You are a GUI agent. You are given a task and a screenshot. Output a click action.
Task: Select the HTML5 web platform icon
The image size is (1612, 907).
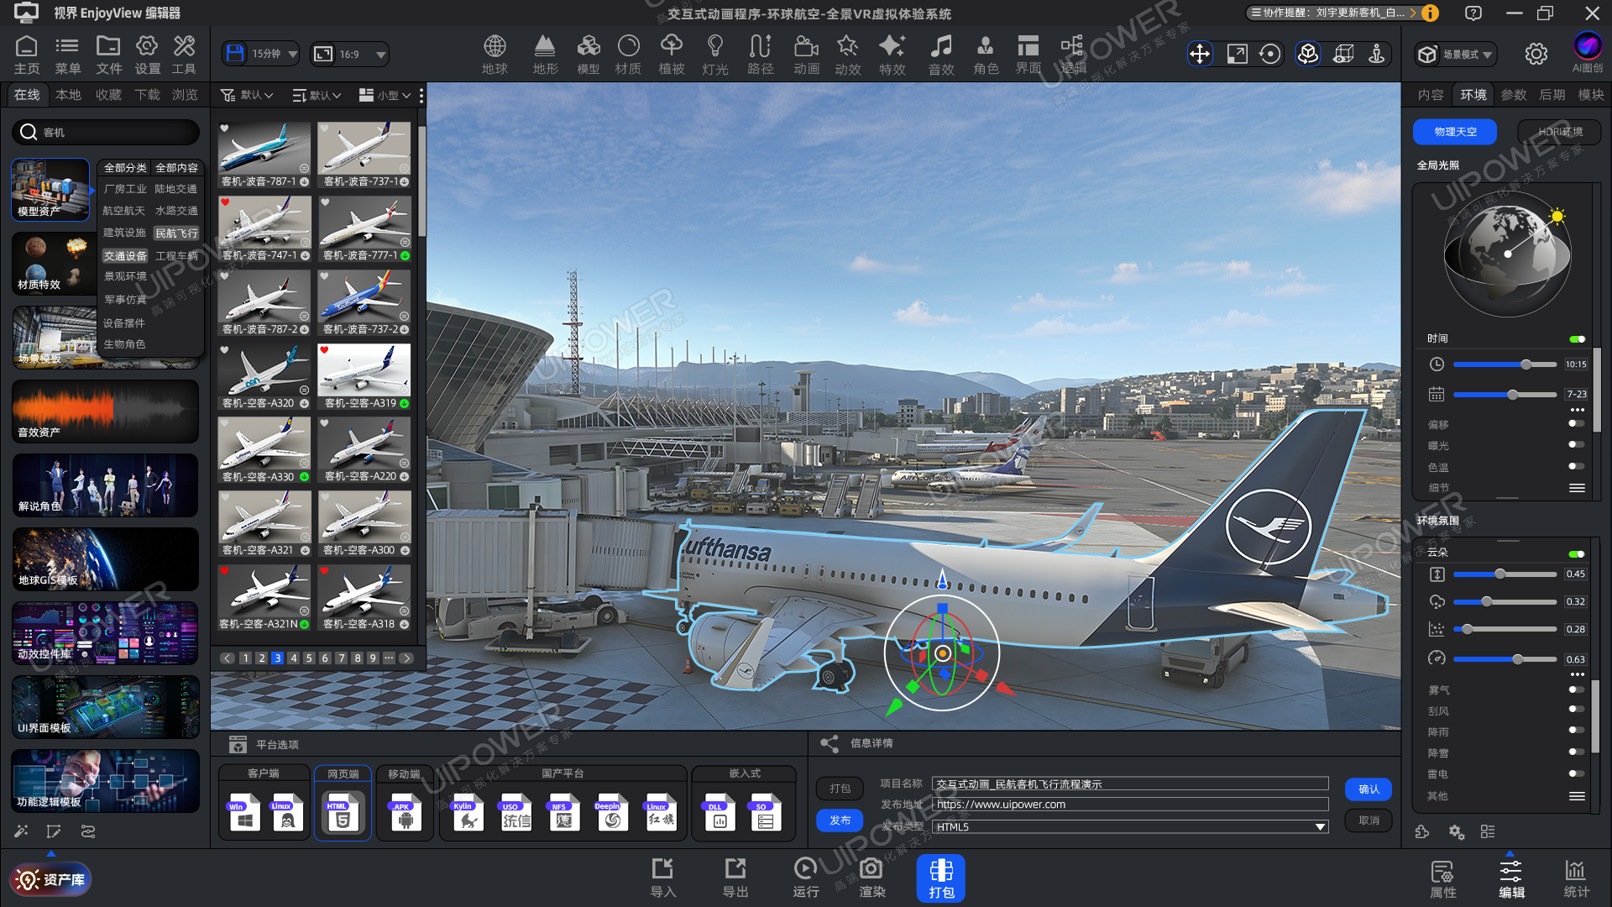tap(343, 812)
